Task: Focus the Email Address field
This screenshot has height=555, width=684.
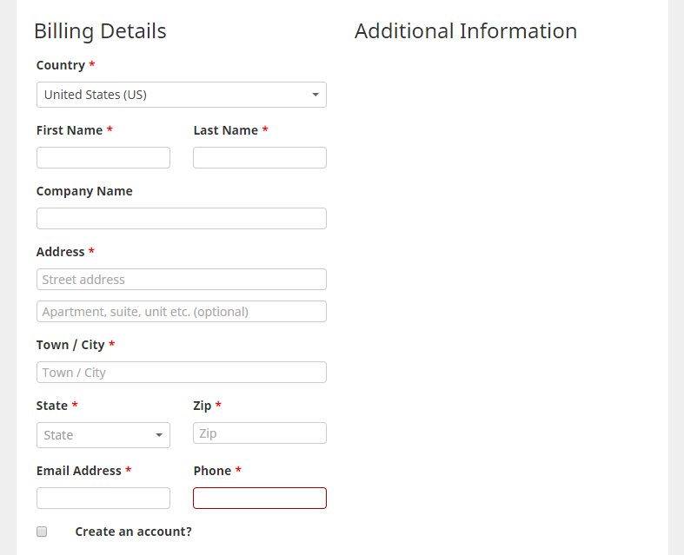Action: (103, 498)
